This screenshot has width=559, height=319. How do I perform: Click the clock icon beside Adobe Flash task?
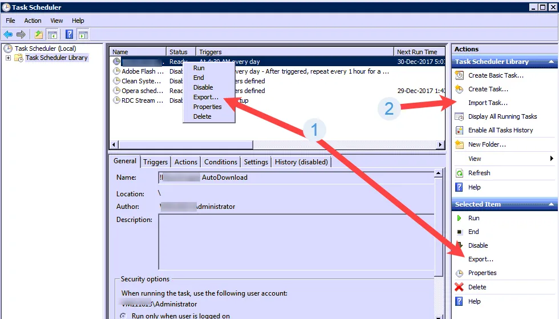click(x=116, y=71)
